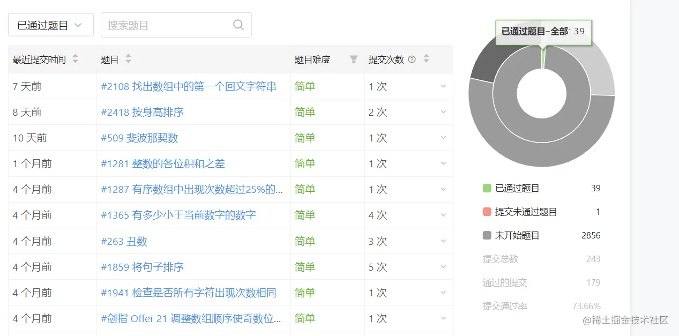Viewport: 679px width, 336px height.
Task: Expand submissions chevron for #1281 row
Action: 443,163
